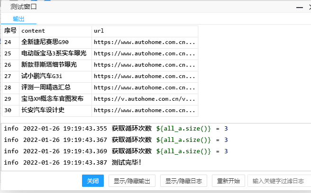
Task: Minimize the 测试窗口 window
Action: click(x=300, y=8)
